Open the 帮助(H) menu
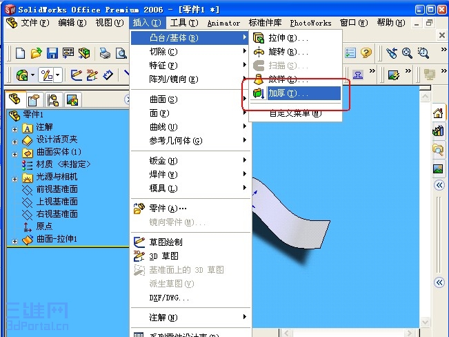The height and width of the screenshot is (337, 449). point(391,23)
